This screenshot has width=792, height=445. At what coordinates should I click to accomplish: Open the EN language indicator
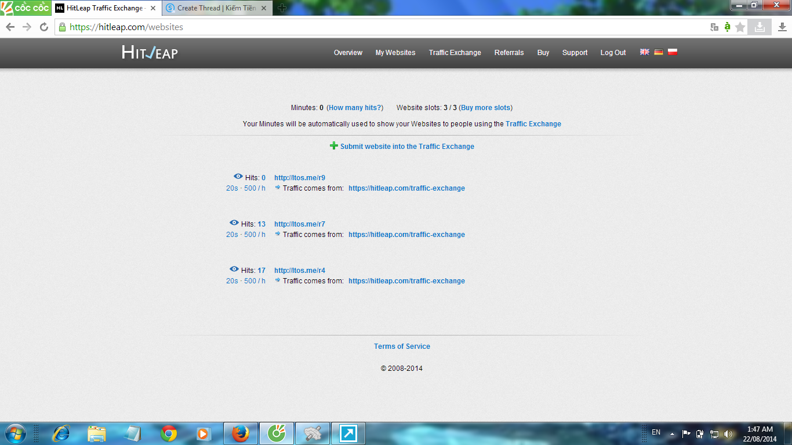coord(656,432)
